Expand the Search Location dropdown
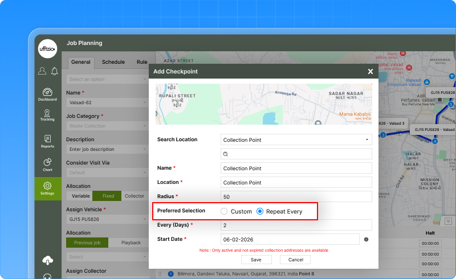Viewport: 456px width, 279px height. point(296,139)
